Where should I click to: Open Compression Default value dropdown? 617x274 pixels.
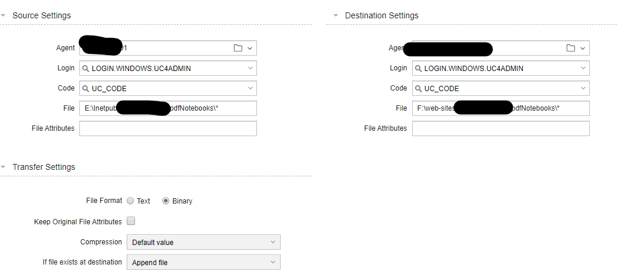pos(204,242)
